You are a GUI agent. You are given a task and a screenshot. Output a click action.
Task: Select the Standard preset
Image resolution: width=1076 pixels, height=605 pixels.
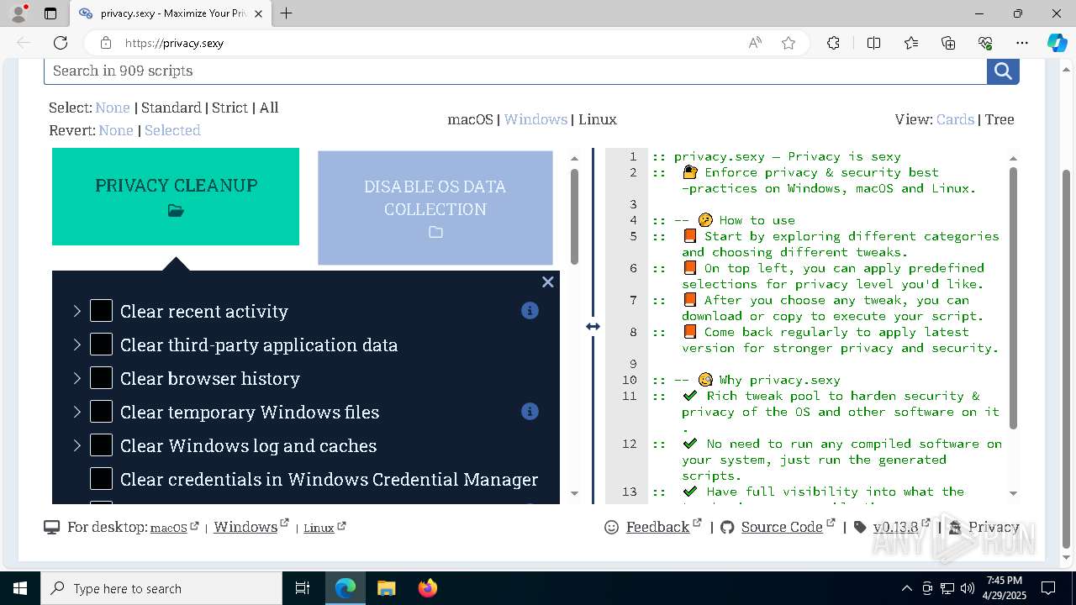pos(171,108)
